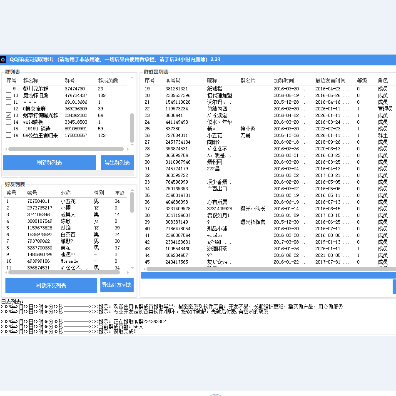Click the 年龄 column header in friend list
This screenshot has width=396, height=396.
120,193
